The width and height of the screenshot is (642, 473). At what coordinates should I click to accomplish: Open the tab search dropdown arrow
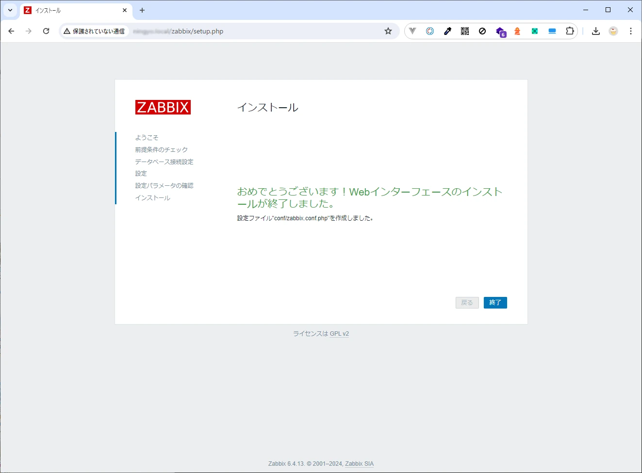click(10, 10)
